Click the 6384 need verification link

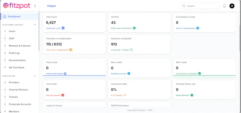click(x=121, y=28)
